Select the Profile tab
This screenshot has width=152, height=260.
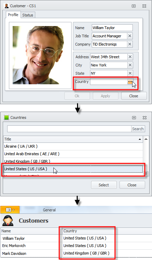click(x=13, y=15)
